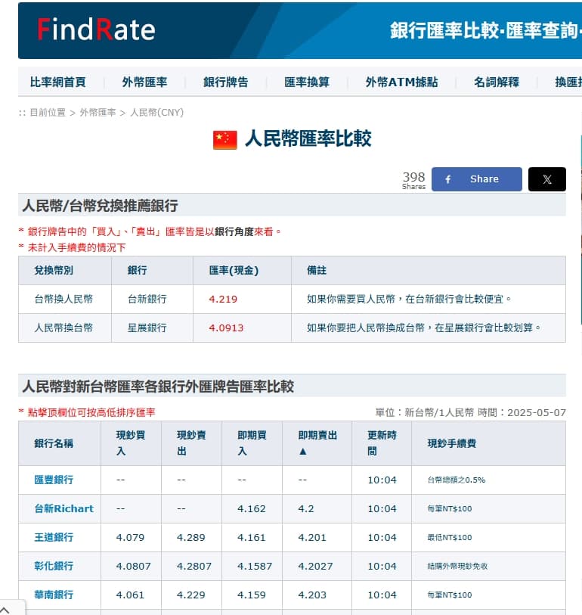Viewport: 582px width, 615px height.
Task: Open the 匯豐銀行 bank link
Action: pyautogui.click(x=54, y=480)
